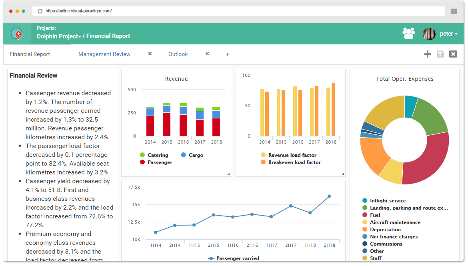Close the Management Review tab
Image resolution: width=468 pixels, height=266 pixels.
point(150,54)
